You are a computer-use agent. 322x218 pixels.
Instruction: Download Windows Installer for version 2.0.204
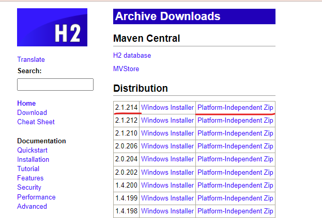pos(167,159)
